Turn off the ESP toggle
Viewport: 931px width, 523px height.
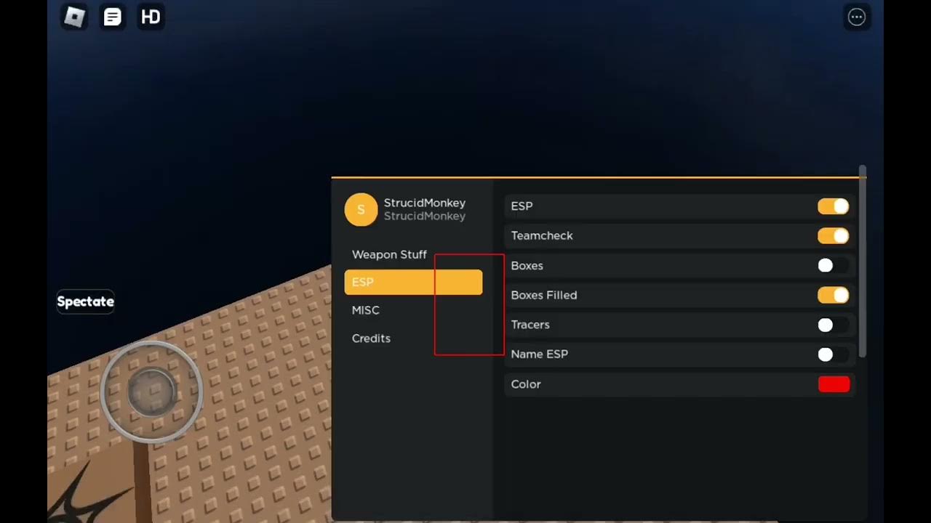tap(833, 206)
